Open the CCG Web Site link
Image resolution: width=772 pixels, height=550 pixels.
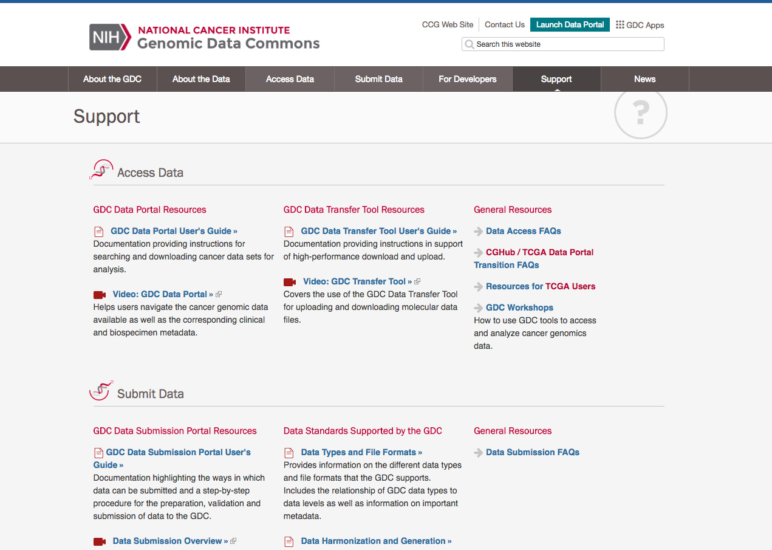pyautogui.click(x=448, y=25)
